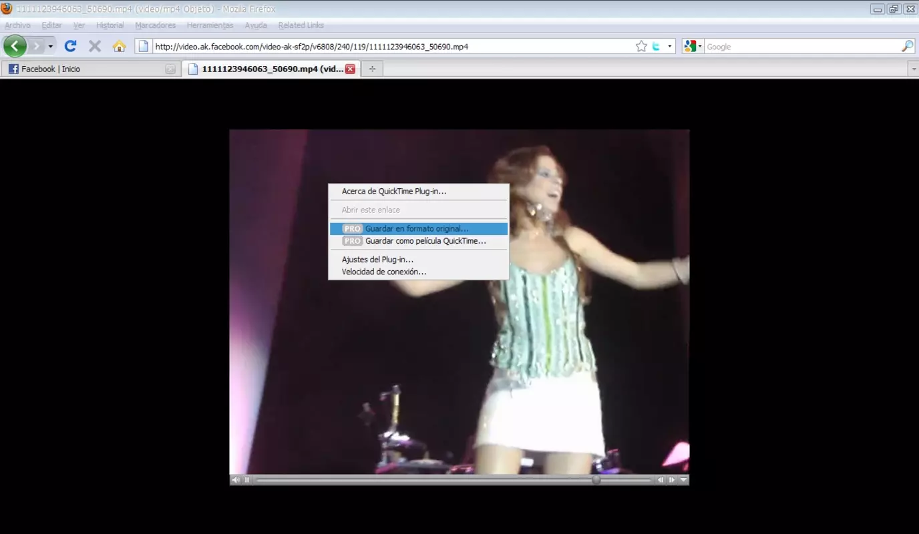Click the magnifying glass search icon
Screen dimensions: 919x534
[x=907, y=46]
